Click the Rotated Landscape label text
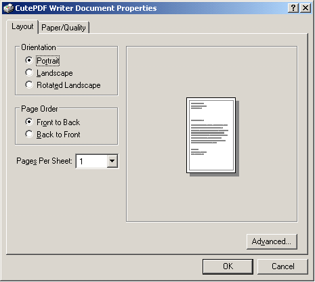The width and height of the screenshot is (315, 282). point(68,85)
